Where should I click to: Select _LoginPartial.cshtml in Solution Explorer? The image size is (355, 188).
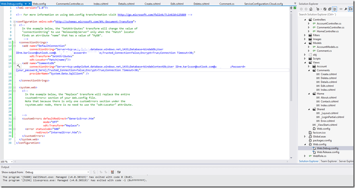pos(332,117)
